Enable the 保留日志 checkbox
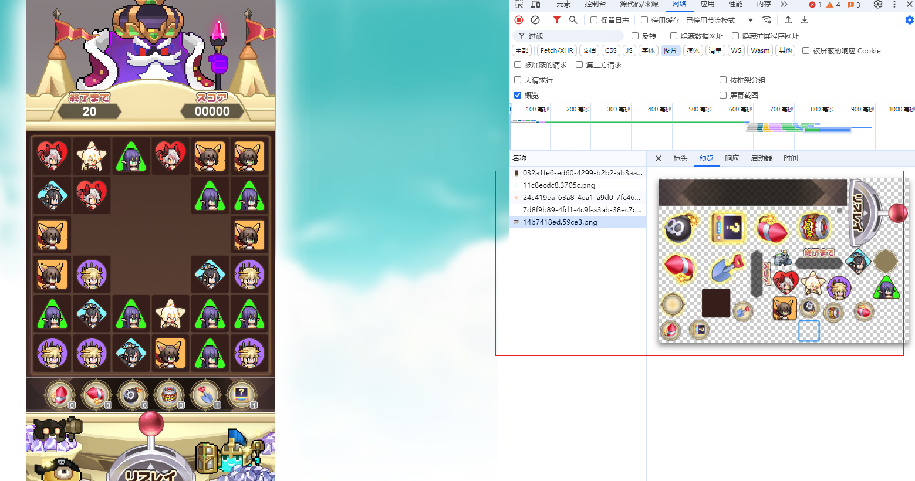The image size is (915, 481). click(594, 20)
